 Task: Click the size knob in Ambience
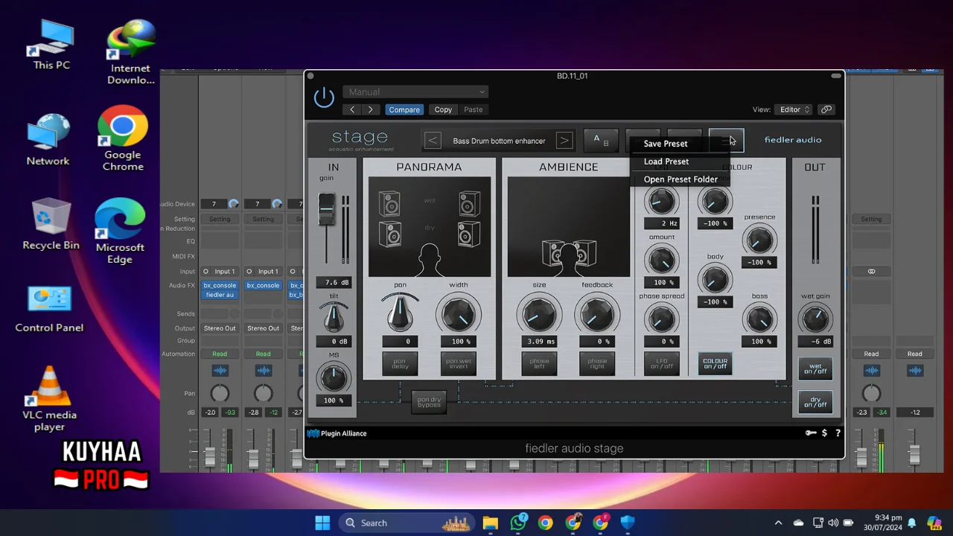pyautogui.click(x=539, y=314)
